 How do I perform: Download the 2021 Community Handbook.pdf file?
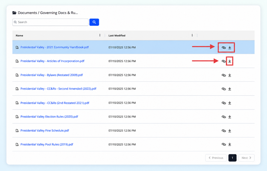coord(229,47)
